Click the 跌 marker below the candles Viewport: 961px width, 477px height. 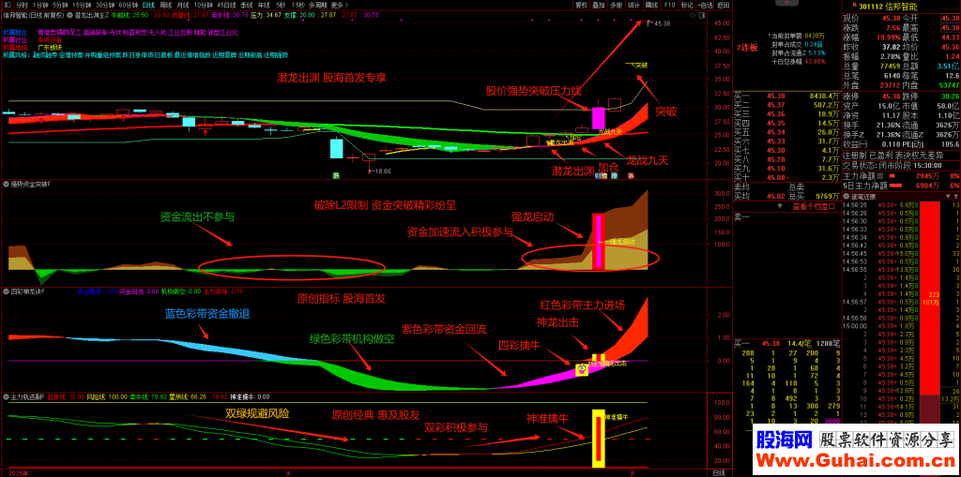pos(336,176)
